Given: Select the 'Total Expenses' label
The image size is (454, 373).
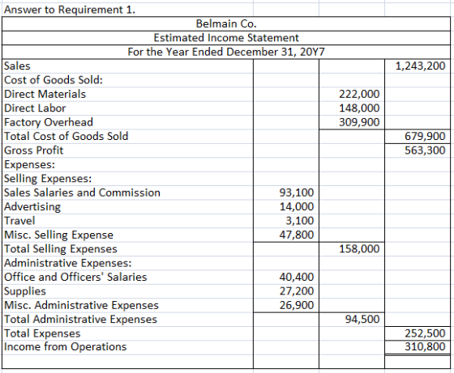Looking at the screenshot, I should coord(42,333).
